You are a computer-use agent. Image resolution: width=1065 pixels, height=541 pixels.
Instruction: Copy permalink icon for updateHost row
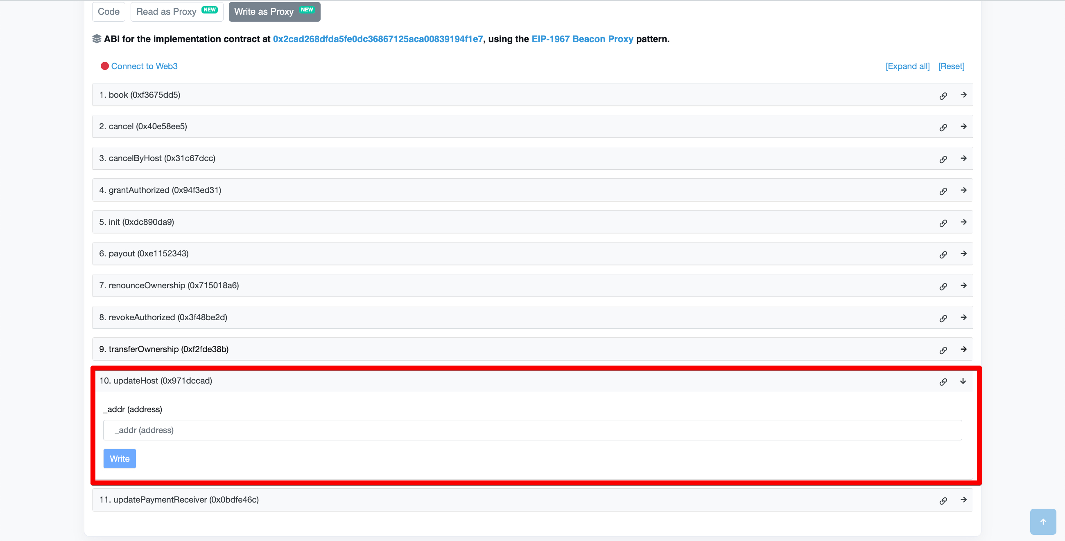(943, 382)
